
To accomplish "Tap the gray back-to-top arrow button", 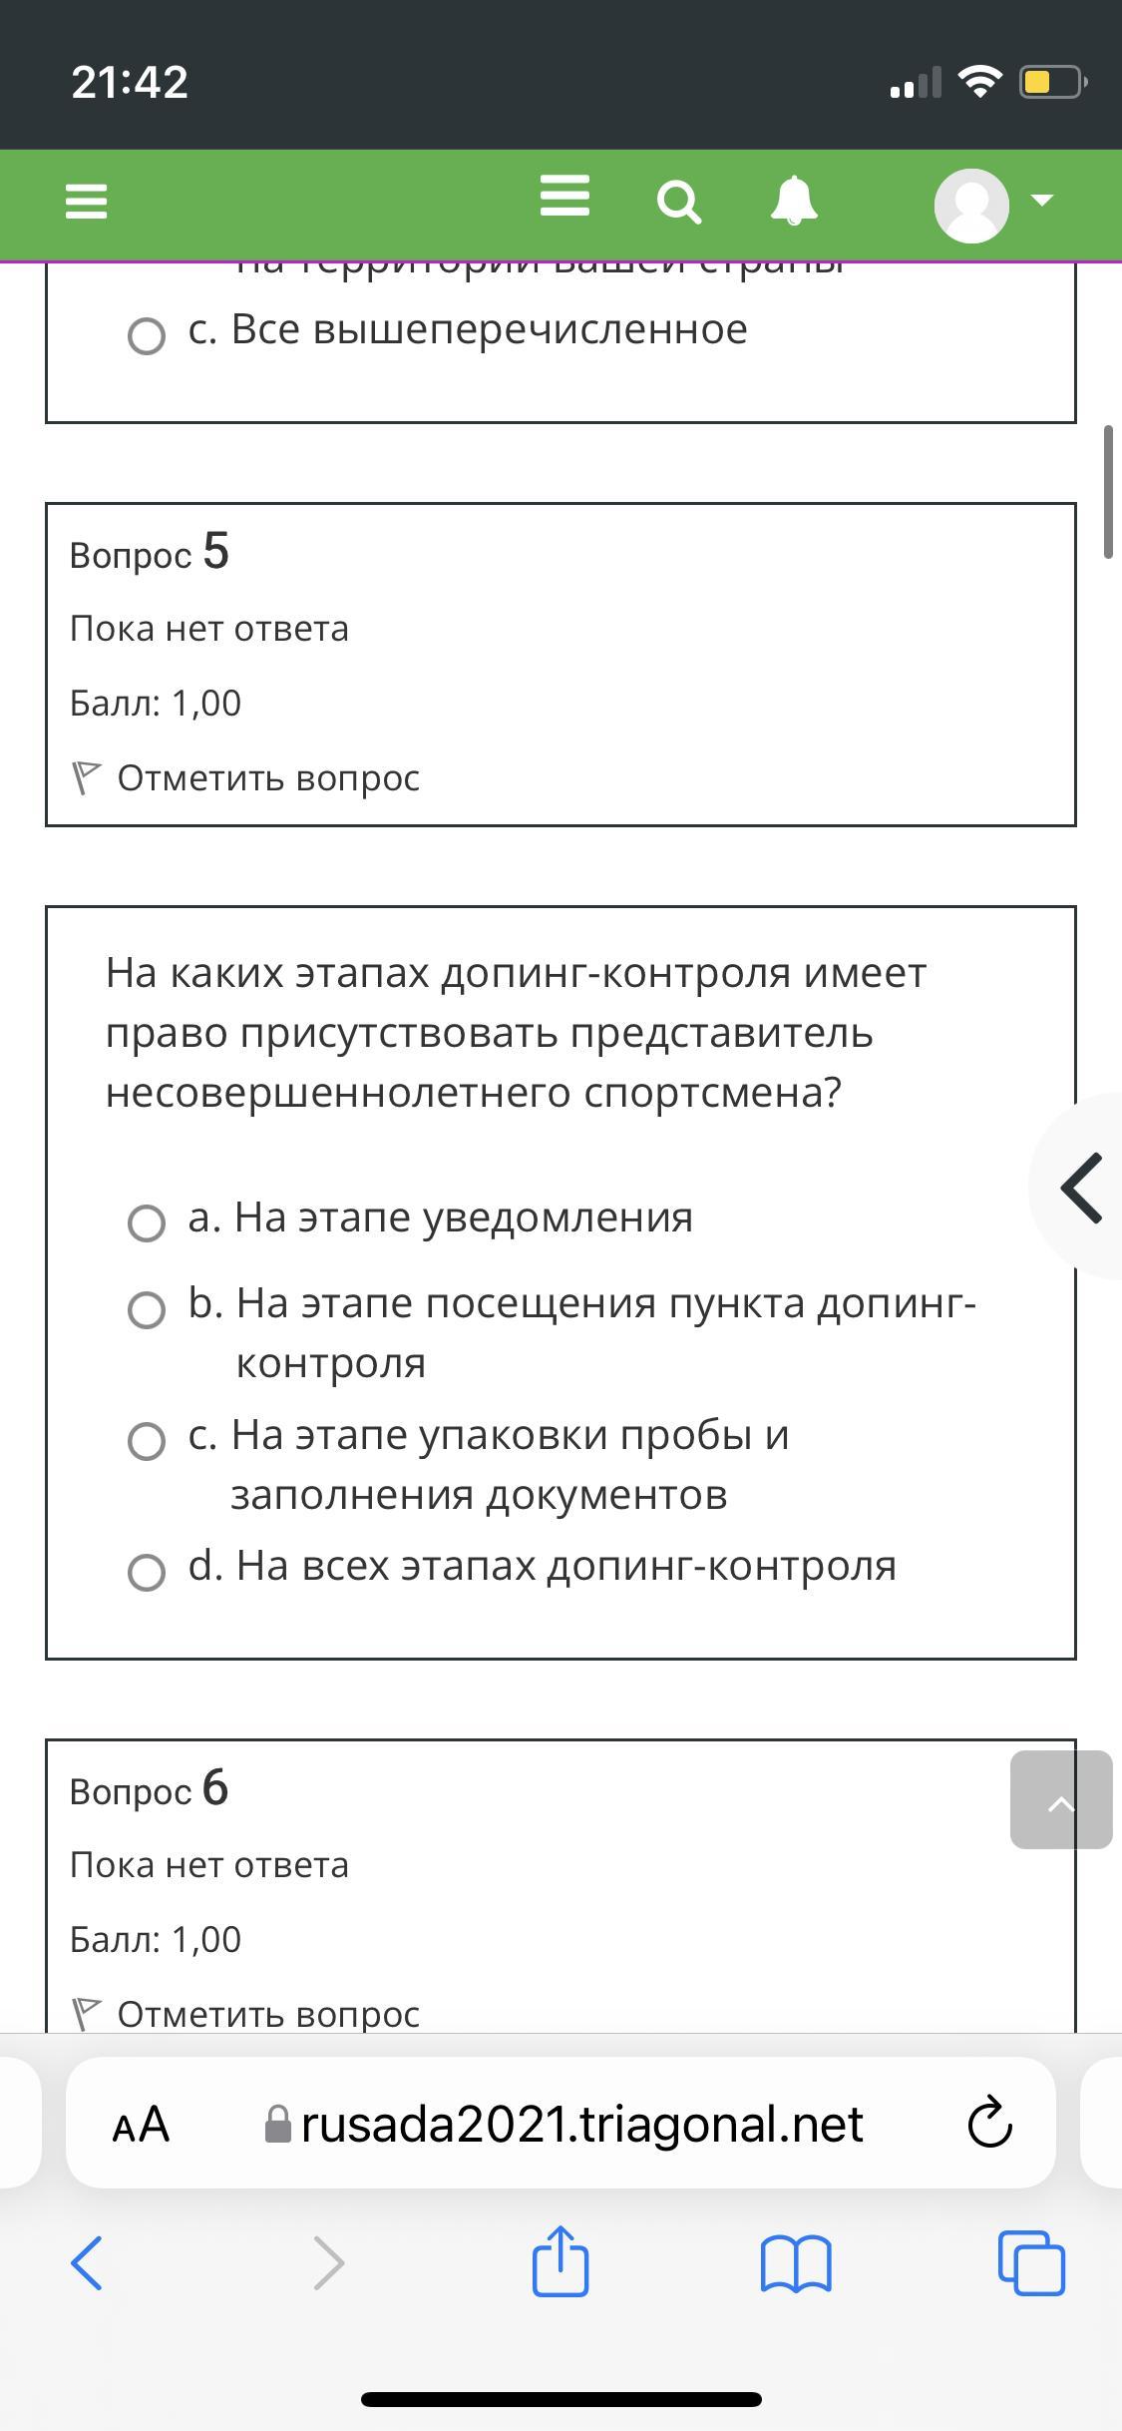I will (1061, 1799).
